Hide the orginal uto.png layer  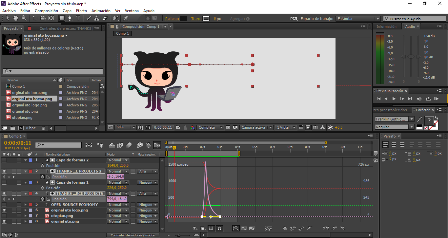point(4,221)
